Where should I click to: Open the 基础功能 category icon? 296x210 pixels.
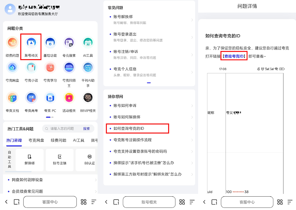50,43
